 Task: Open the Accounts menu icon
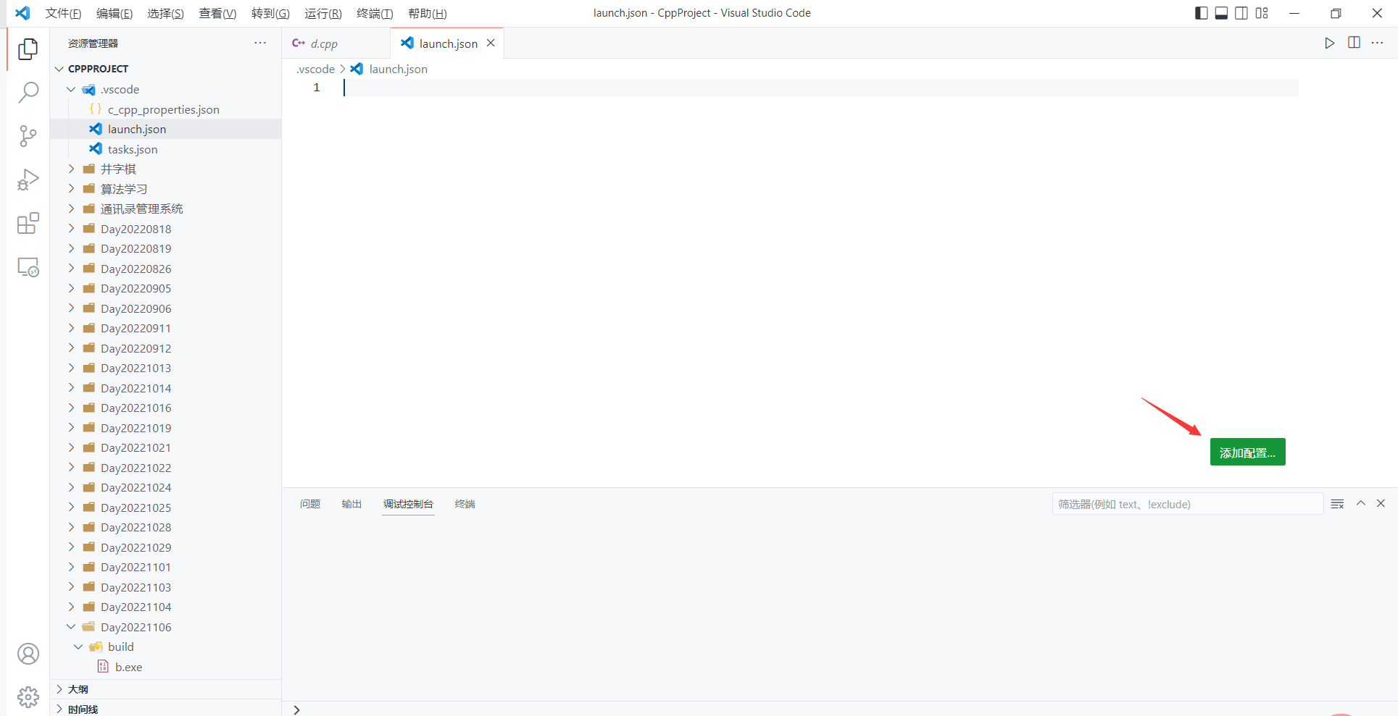pos(28,654)
